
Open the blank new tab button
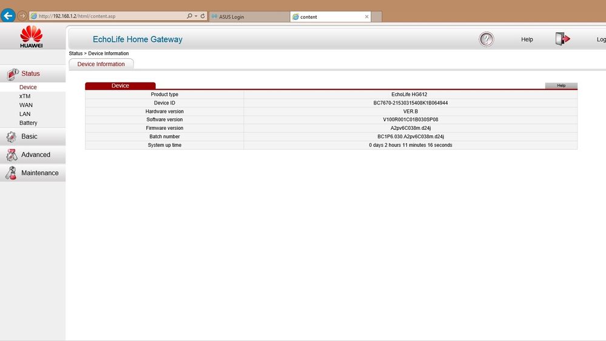click(x=377, y=16)
